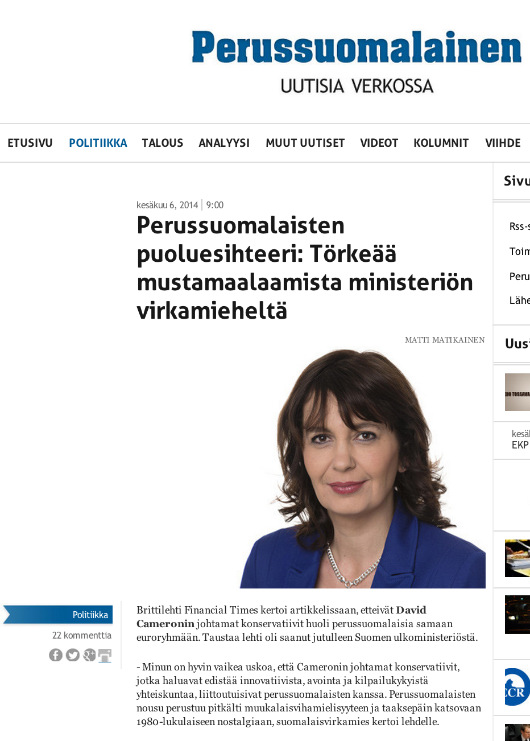The width and height of the screenshot is (530, 741).
Task: Open the Etusivu menu item
Action: point(30,143)
